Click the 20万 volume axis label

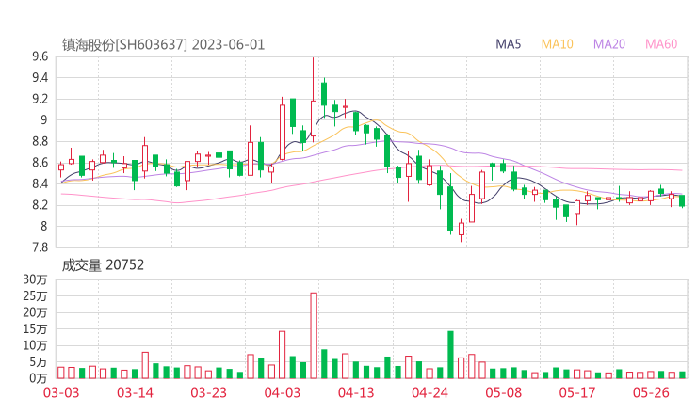coord(35,312)
